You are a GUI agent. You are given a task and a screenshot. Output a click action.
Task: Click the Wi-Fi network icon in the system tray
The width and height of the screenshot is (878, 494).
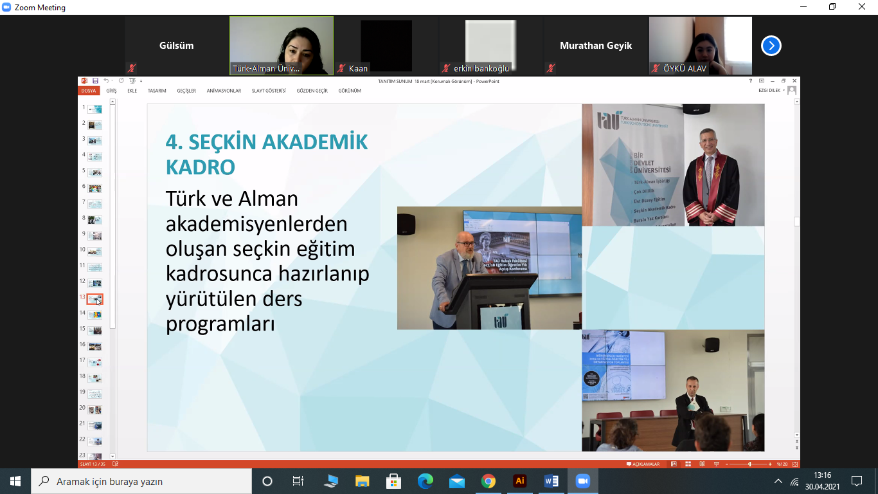795,481
